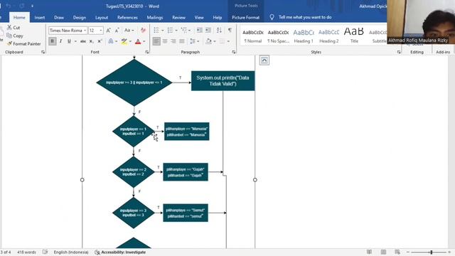Justify the paragraph text
Screen dimensions: 455x256
tap(182, 41)
